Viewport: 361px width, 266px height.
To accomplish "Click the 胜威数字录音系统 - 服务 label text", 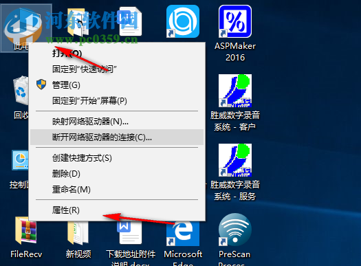I will 235,190.
